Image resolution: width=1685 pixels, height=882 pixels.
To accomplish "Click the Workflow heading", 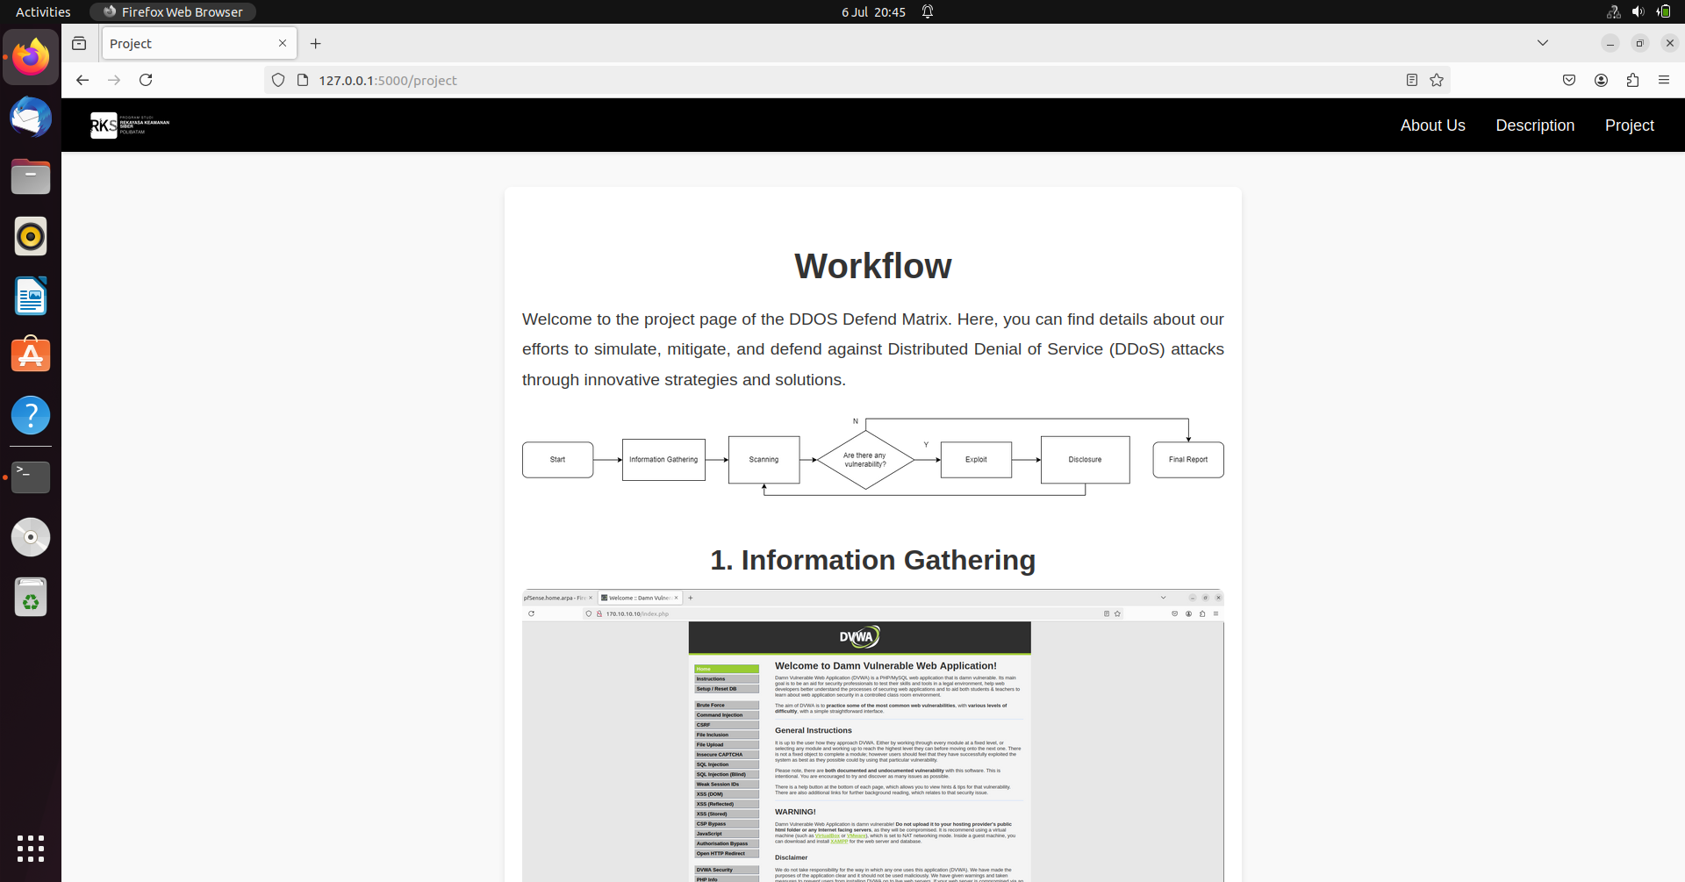I will [873, 266].
